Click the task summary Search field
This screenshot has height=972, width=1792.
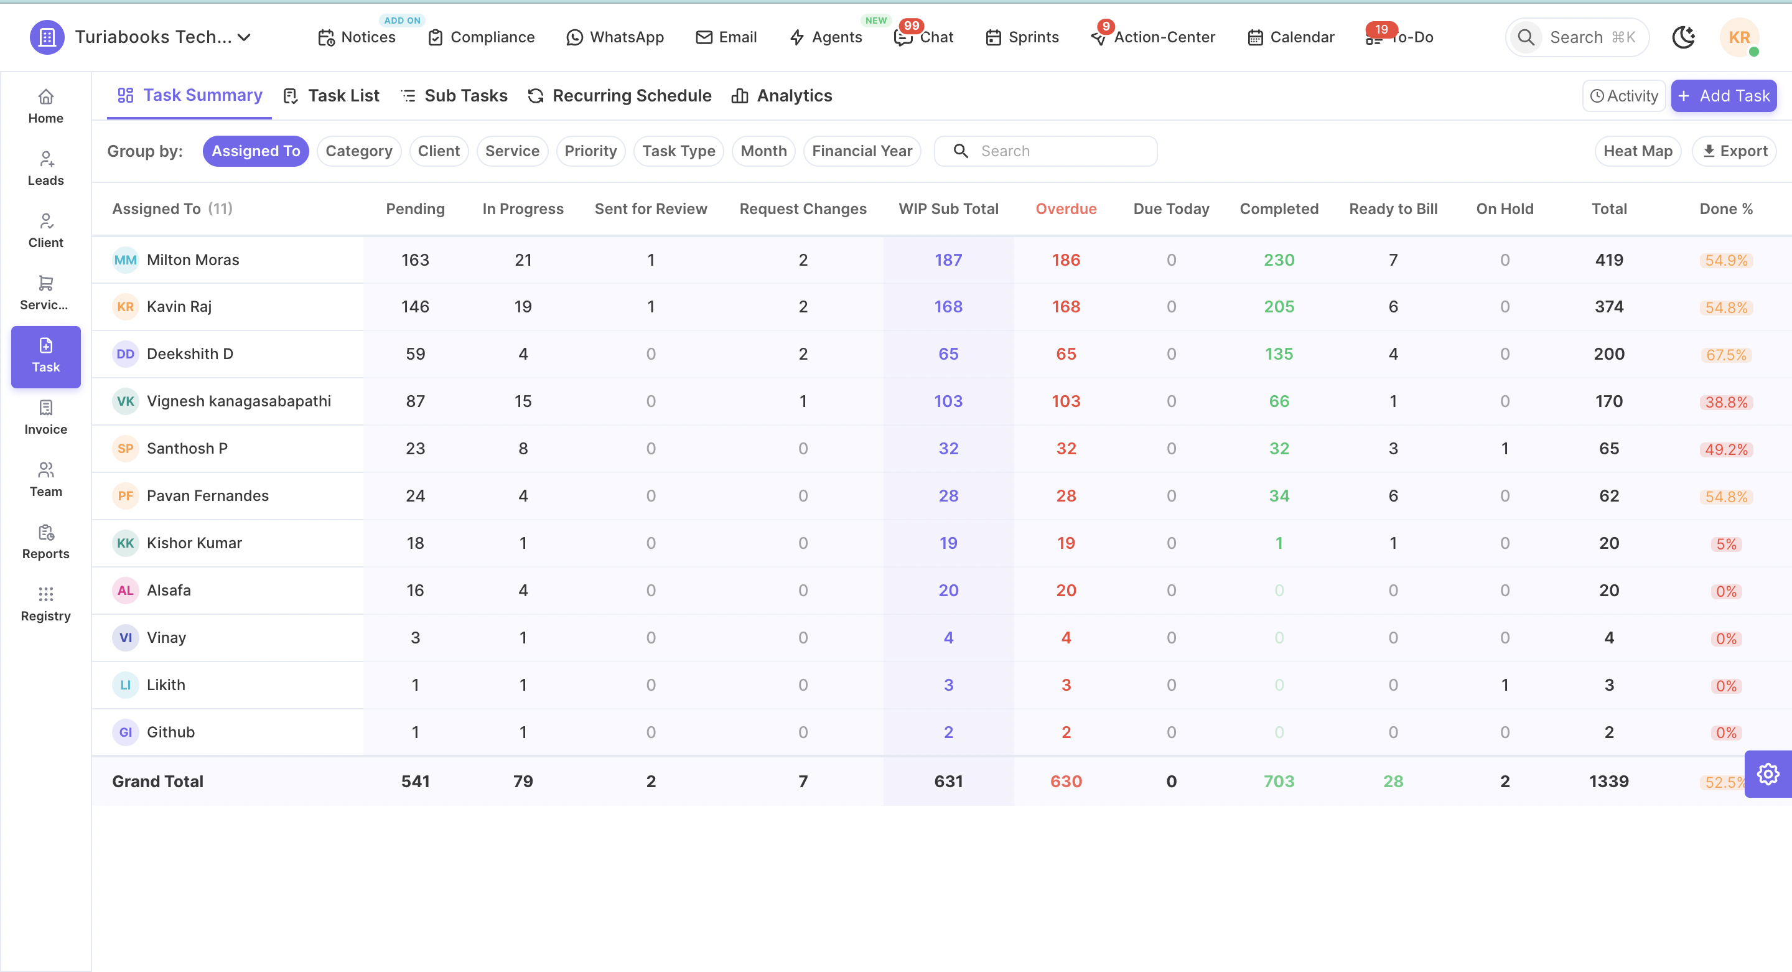point(1045,151)
